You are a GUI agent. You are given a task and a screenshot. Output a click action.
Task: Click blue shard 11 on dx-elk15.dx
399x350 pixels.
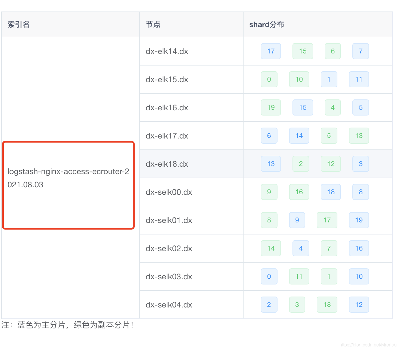(x=359, y=79)
